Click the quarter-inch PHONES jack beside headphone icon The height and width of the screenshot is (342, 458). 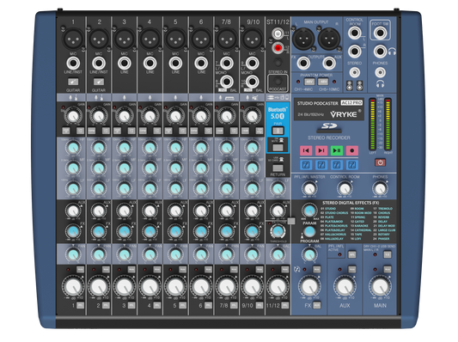[x=380, y=52]
